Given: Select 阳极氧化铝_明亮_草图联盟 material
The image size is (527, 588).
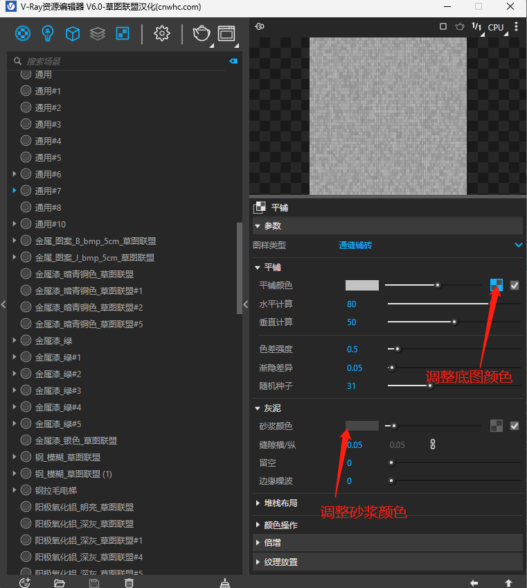Looking at the screenshot, I should pyautogui.click(x=84, y=507).
